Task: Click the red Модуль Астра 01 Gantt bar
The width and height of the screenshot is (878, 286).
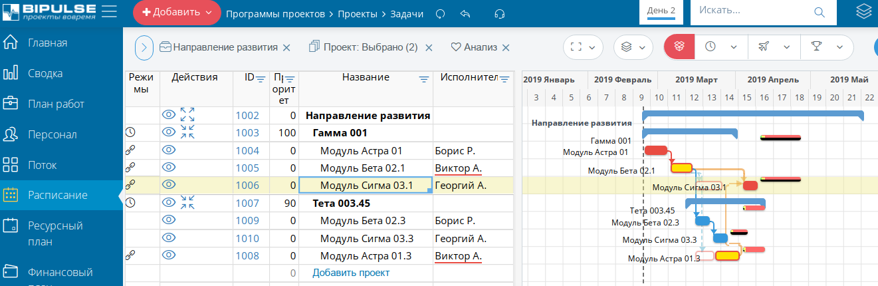Action: (x=655, y=150)
